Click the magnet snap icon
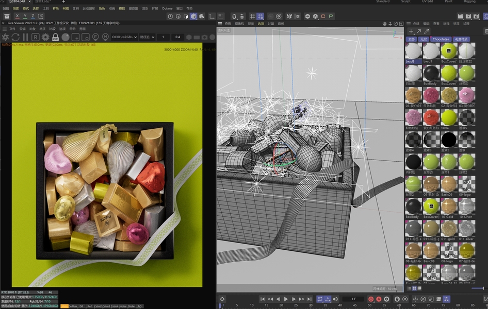 tap(234, 16)
